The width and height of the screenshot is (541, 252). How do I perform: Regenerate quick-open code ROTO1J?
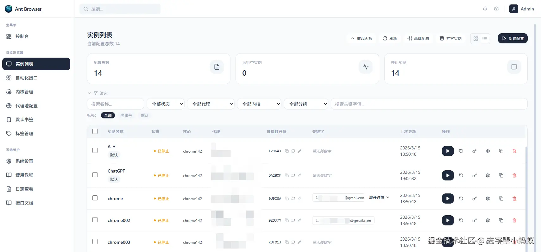pyautogui.click(x=293, y=242)
